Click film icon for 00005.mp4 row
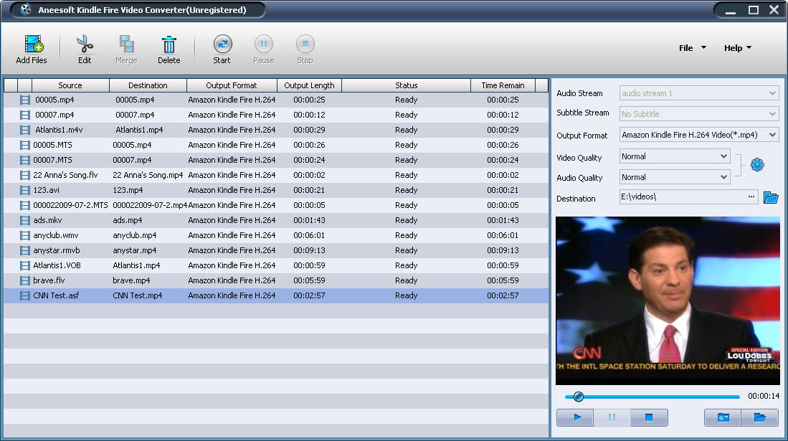788x441 pixels. tap(24, 100)
